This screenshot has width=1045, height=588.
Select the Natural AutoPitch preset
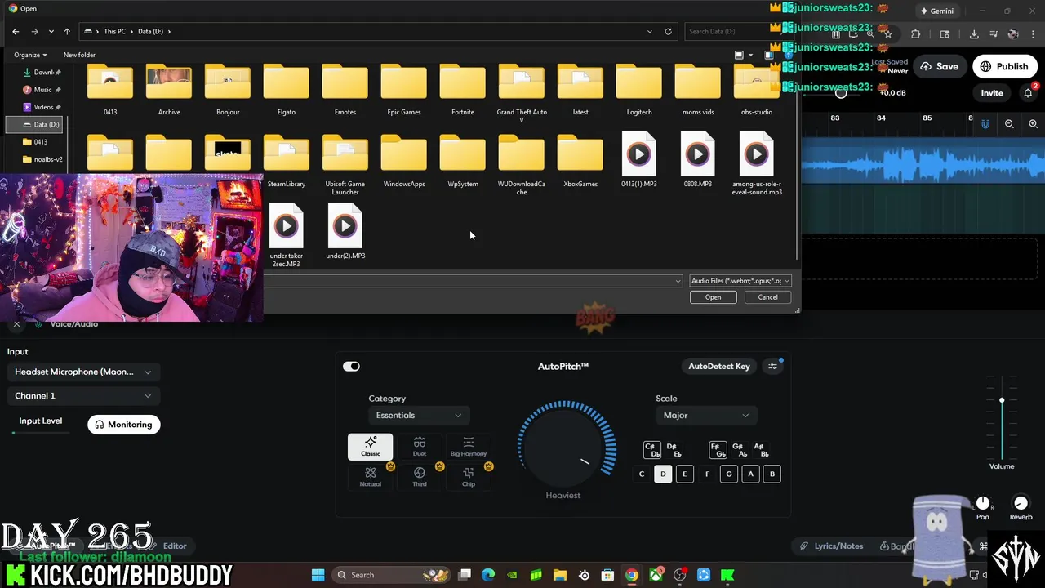pyautogui.click(x=370, y=477)
